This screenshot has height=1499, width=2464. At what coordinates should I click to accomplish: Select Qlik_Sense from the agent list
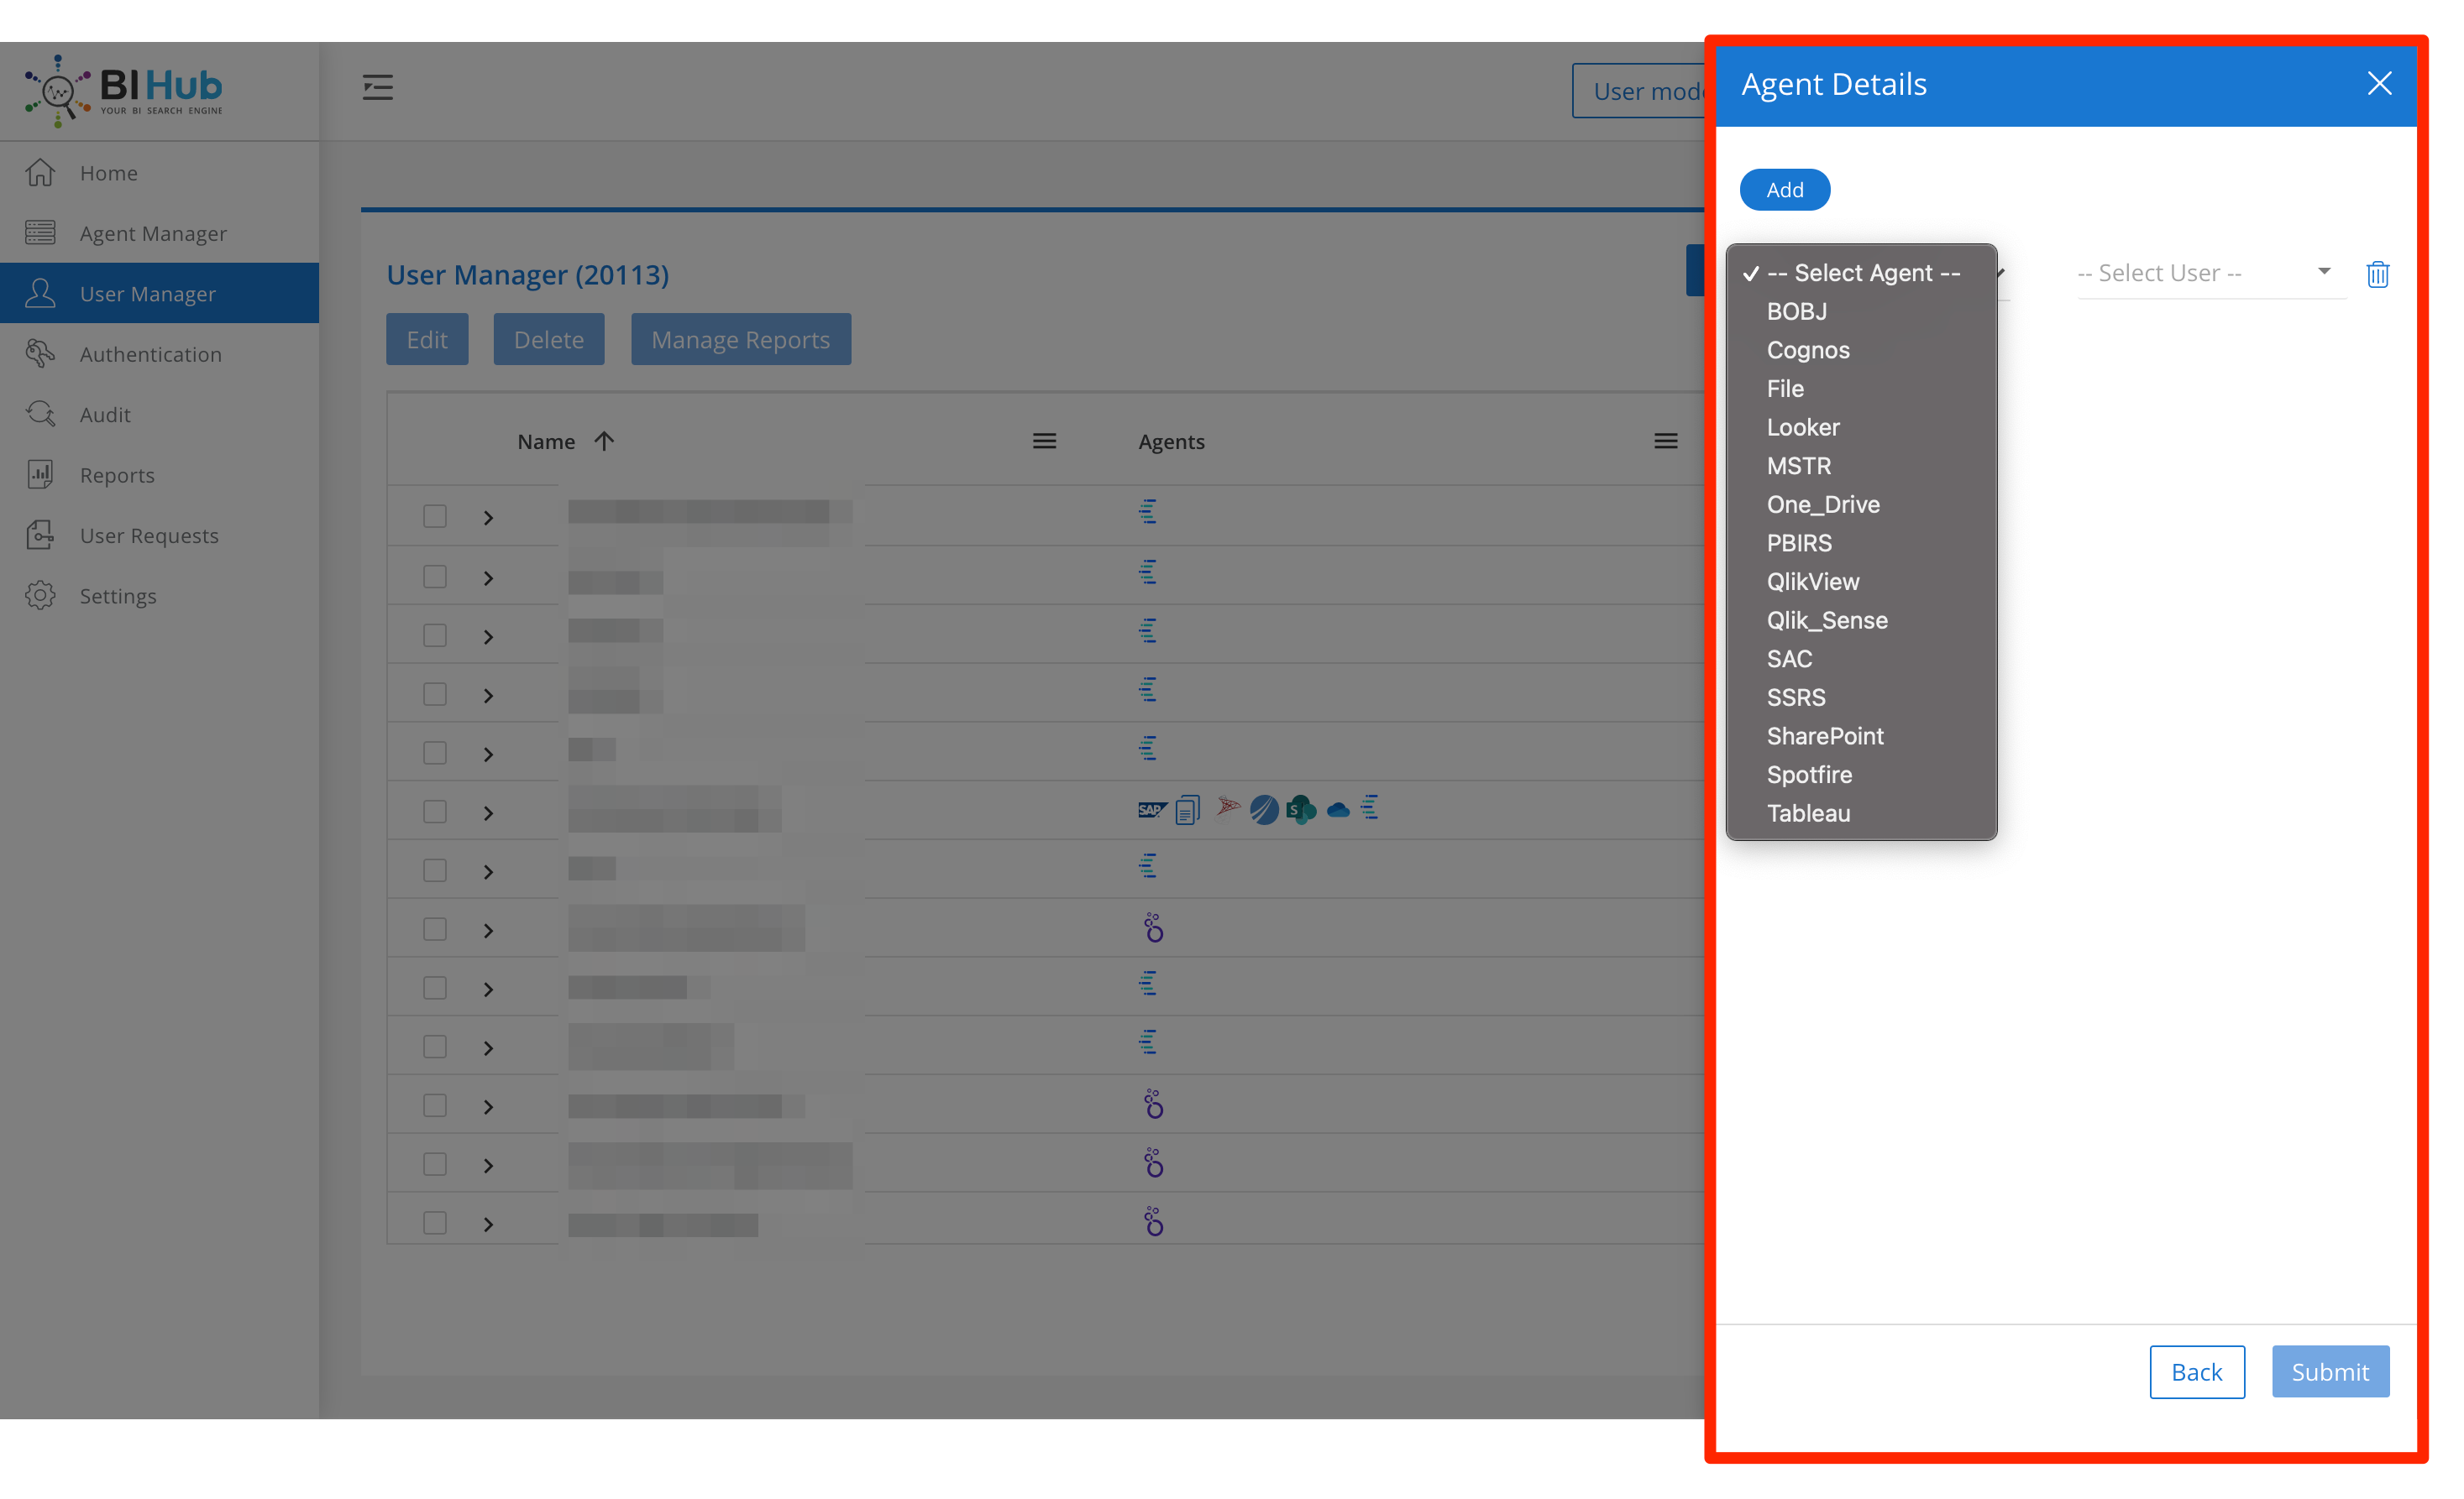pos(1861,620)
